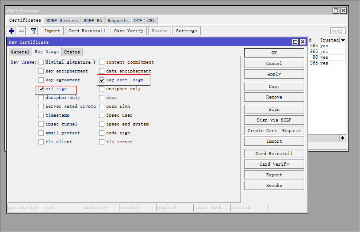This screenshot has width=360, height=232.
Task: Uncheck the key cert. sign checkbox
Action: (102, 80)
